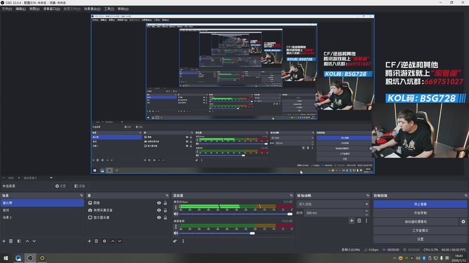Open the 帮助(H) menu
The height and width of the screenshot is (263, 469).
123,9
